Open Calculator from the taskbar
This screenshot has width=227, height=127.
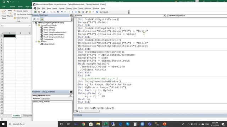point(135,124)
